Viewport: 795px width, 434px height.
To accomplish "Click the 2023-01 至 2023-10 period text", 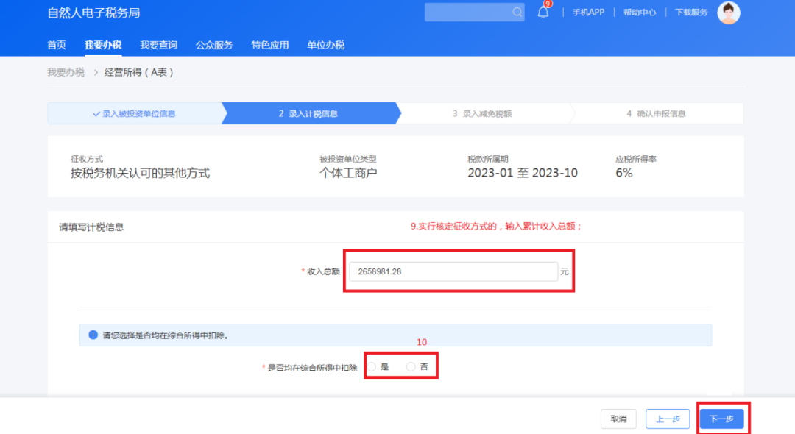I will pos(523,173).
